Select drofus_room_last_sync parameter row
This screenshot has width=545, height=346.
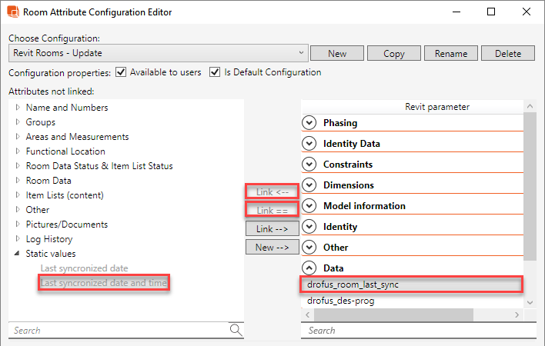[x=411, y=284]
